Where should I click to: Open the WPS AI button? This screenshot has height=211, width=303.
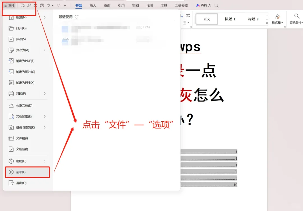click(204, 5)
